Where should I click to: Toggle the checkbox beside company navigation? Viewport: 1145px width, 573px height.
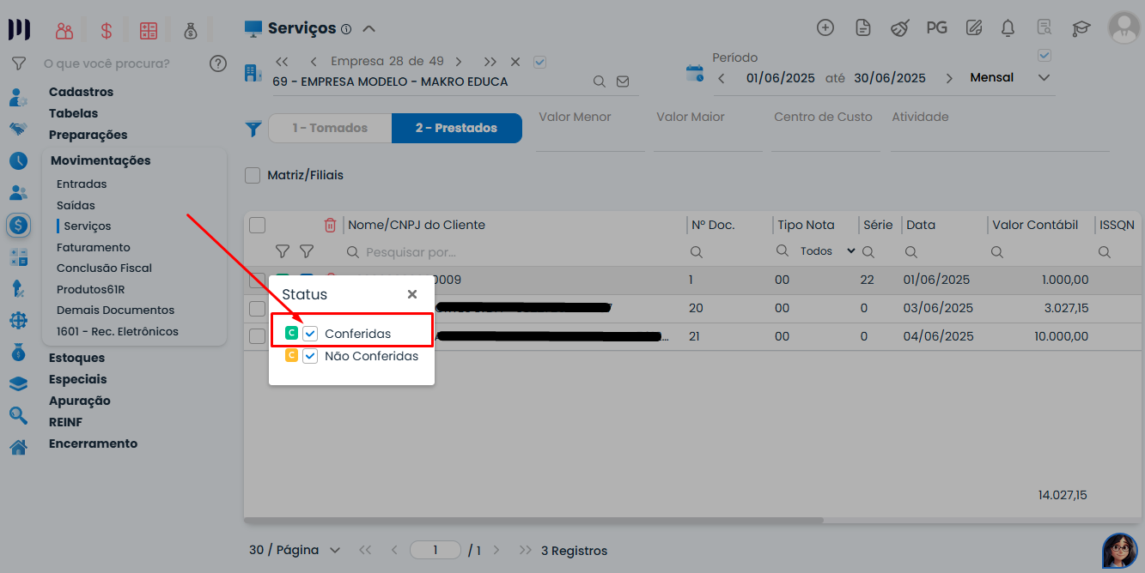[x=539, y=62]
